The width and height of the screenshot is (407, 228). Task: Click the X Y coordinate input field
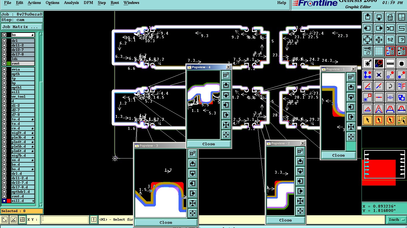(65, 220)
